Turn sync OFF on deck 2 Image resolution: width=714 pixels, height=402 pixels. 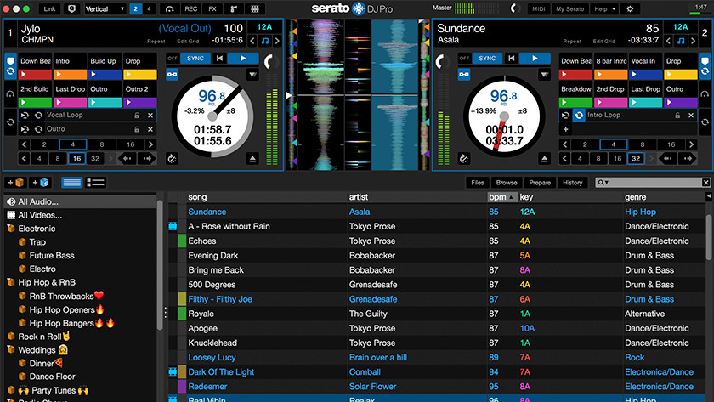tap(463, 59)
